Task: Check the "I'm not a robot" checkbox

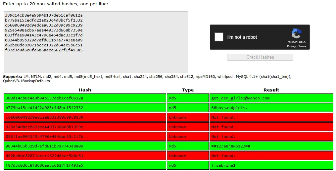Action: (219, 37)
